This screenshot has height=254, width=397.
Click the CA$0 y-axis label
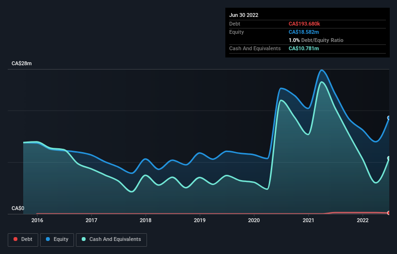pos(18,208)
